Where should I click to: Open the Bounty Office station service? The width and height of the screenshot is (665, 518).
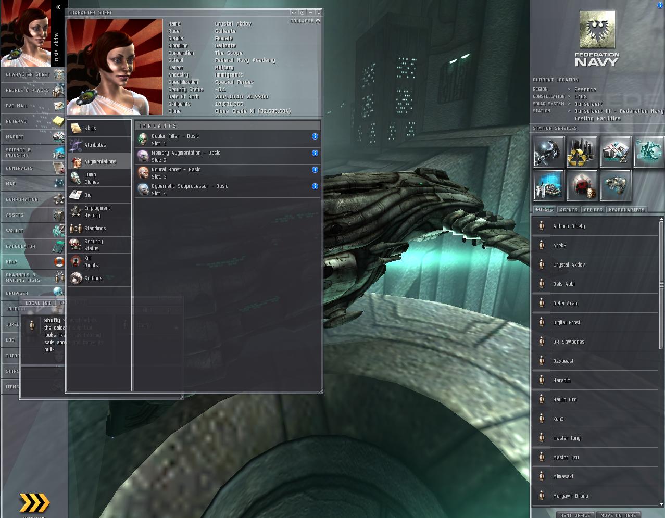tap(582, 185)
